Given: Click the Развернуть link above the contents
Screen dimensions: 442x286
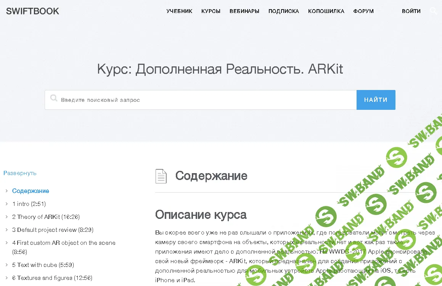Looking at the screenshot, I should (19, 173).
